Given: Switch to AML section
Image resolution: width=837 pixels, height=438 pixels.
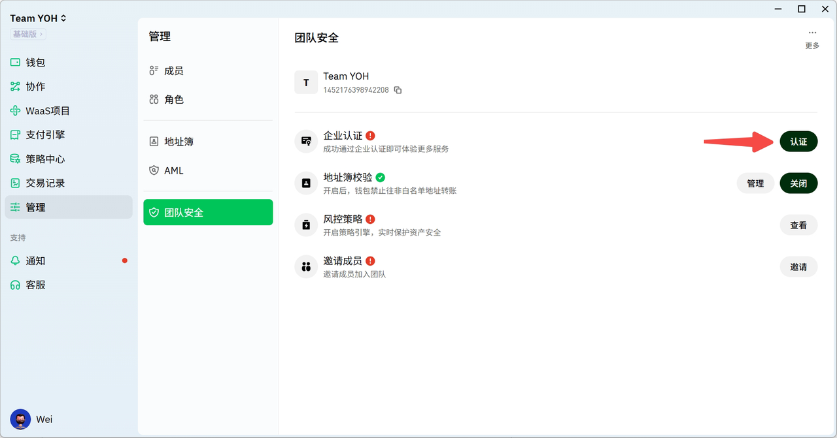Looking at the screenshot, I should [x=173, y=170].
